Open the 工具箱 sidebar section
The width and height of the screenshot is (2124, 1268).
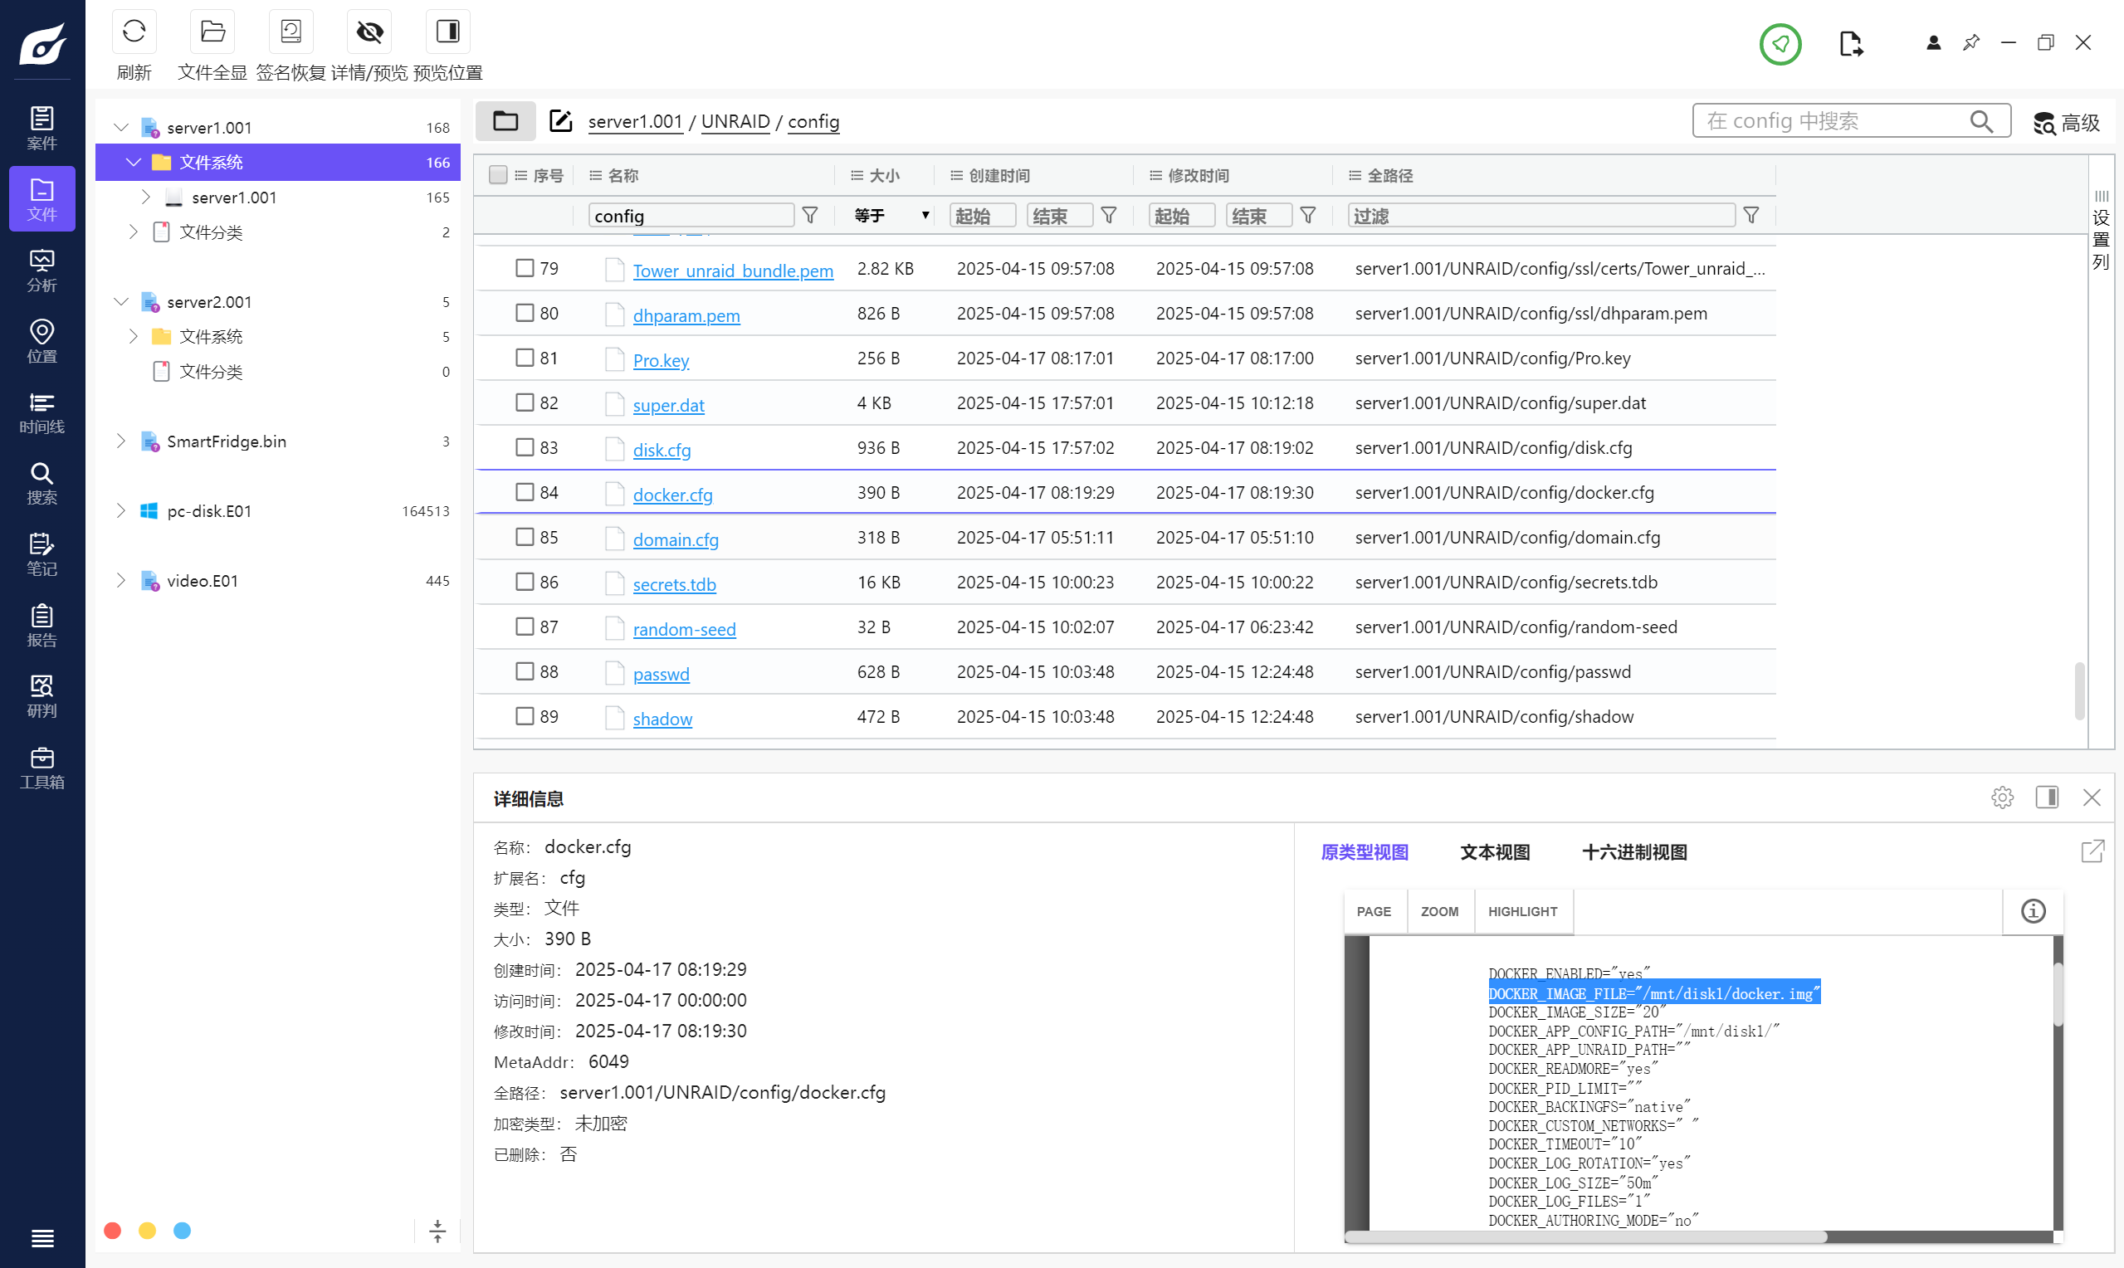coord(42,768)
